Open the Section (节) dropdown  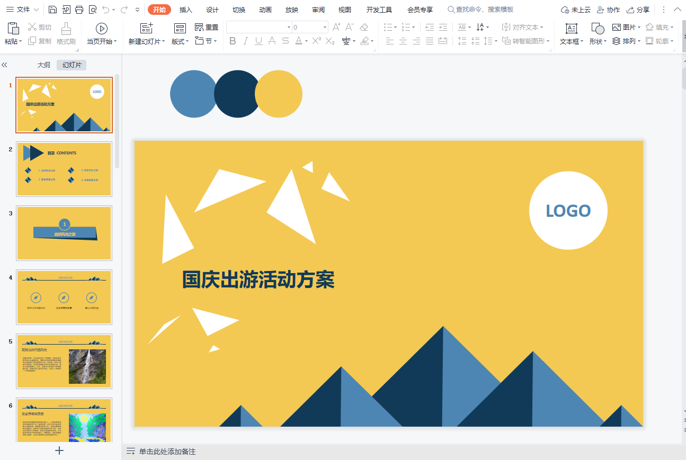pos(206,41)
